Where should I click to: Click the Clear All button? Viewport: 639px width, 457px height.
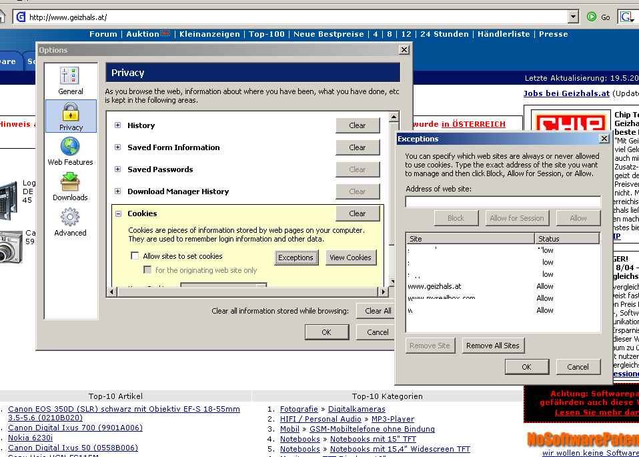pos(378,311)
